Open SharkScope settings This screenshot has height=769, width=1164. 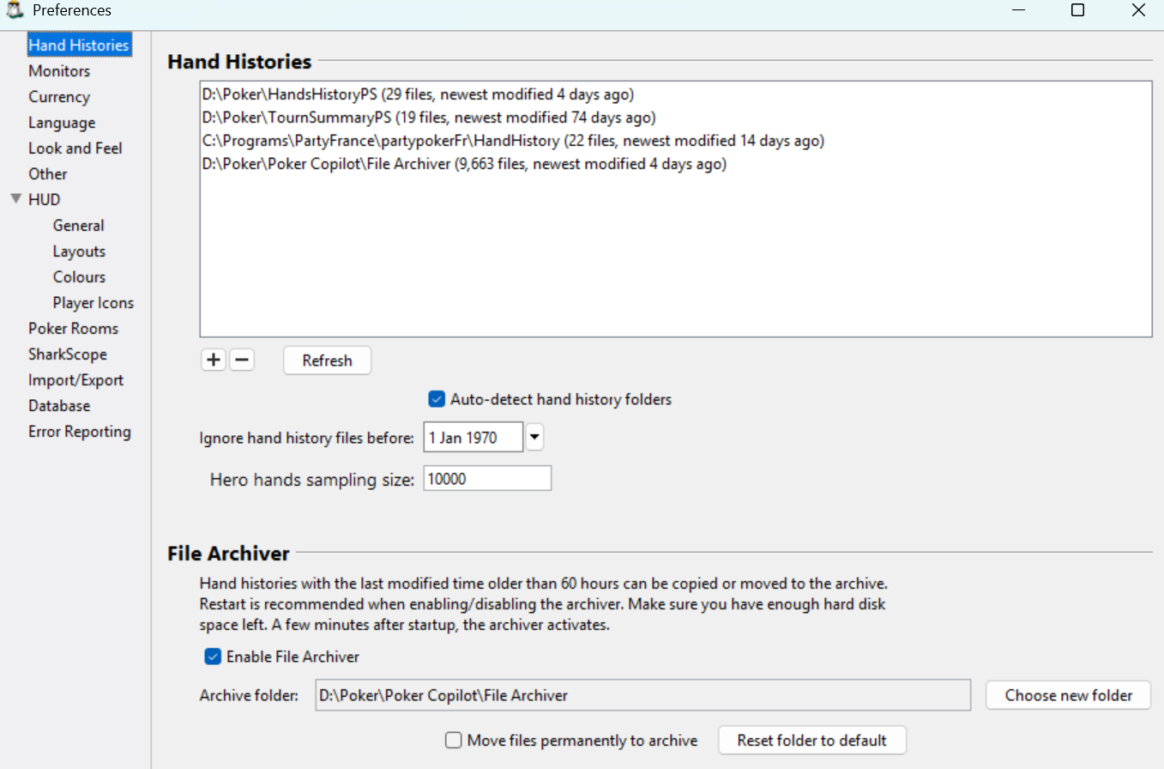coord(68,354)
